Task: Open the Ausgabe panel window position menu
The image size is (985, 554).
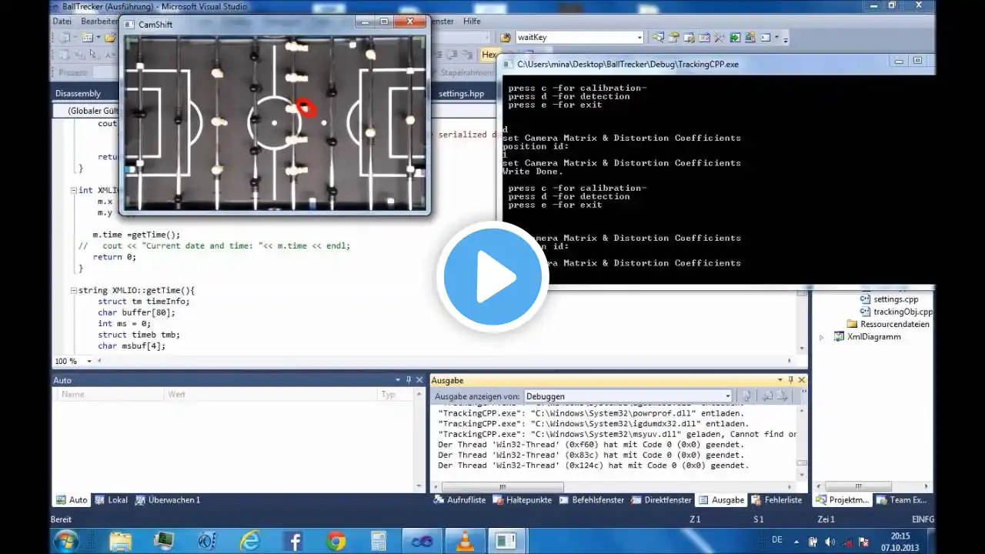Action: tap(780, 380)
